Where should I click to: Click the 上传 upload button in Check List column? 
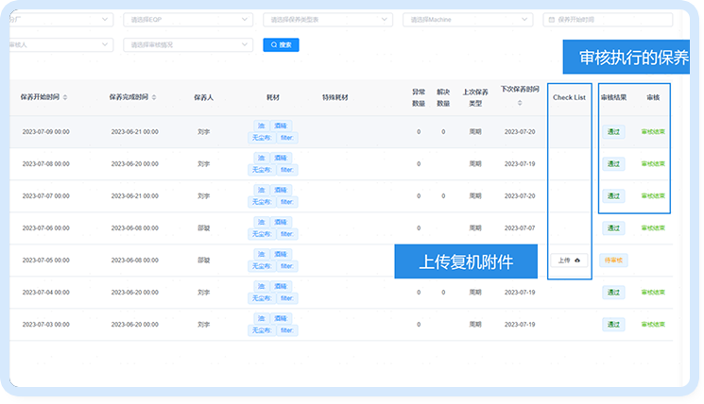coord(570,260)
